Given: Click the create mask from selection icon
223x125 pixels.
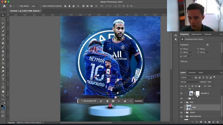Looking at the screenshot, I should point(113,101).
